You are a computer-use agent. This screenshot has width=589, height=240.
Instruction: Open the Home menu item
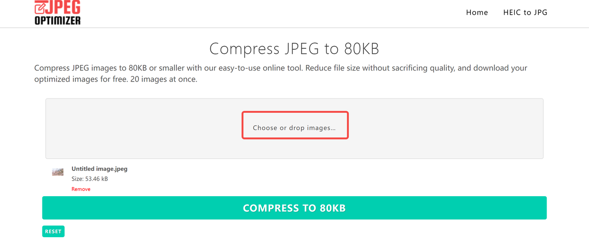pos(477,12)
